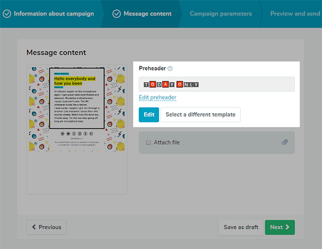Click the Preheader label text
The width and height of the screenshot is (322, 249).
(152, 68)
